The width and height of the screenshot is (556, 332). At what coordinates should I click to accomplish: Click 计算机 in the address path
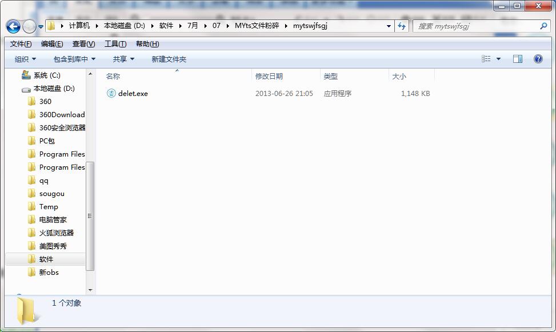[79, 26]
